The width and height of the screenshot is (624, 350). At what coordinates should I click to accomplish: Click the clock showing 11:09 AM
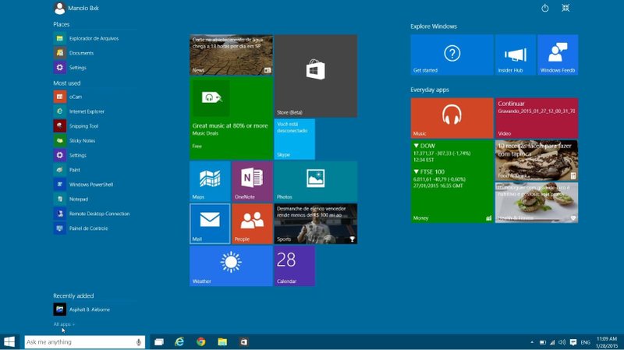607,342
